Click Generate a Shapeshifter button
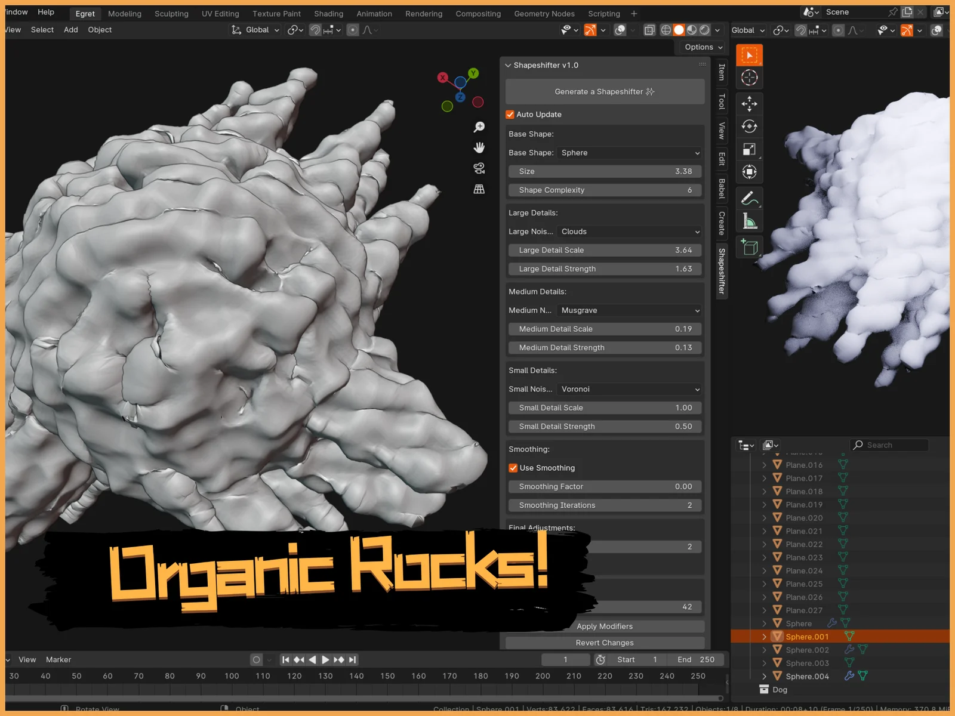This screenshot has height=716, width=955. click(605, 92)
